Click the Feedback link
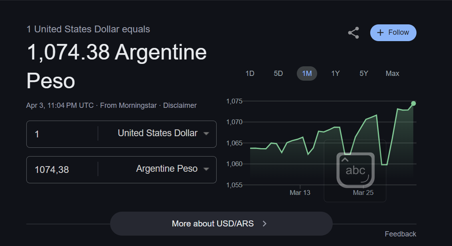 coord(400,234)
